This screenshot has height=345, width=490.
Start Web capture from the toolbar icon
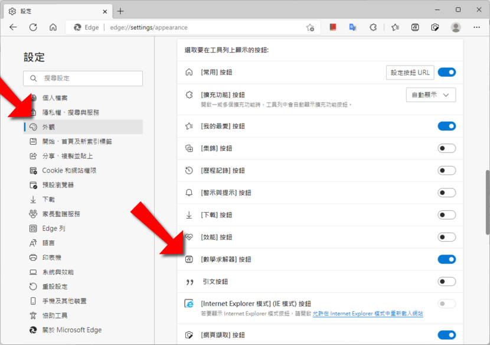tap(435, 27)
